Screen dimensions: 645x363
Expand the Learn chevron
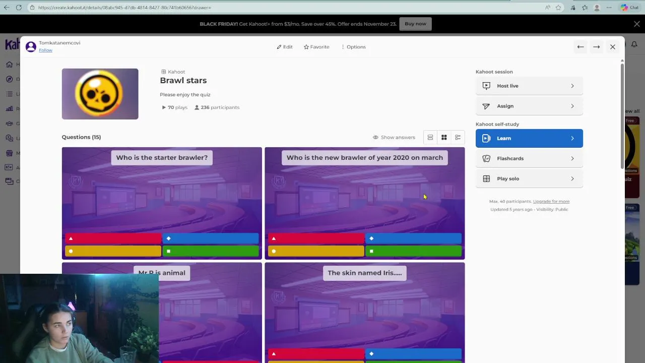572,138
